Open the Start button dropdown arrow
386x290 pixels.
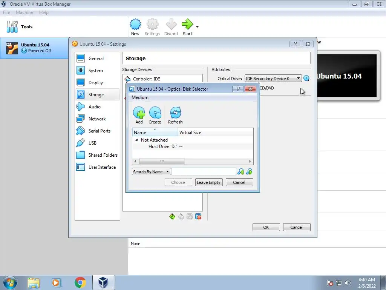click(197, 27)
